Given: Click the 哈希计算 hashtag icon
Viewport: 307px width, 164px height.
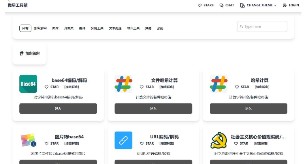Looking at the screenshot, I should [218, 84].
